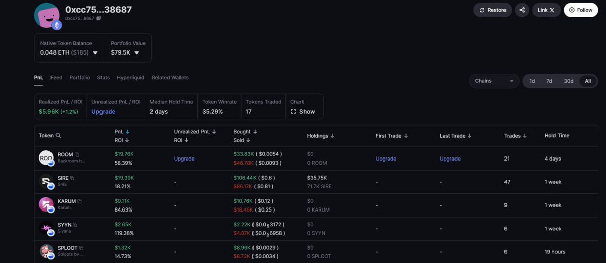Open the wallet profile avatar
Viewport: 606px width, 263px height.
47,15
